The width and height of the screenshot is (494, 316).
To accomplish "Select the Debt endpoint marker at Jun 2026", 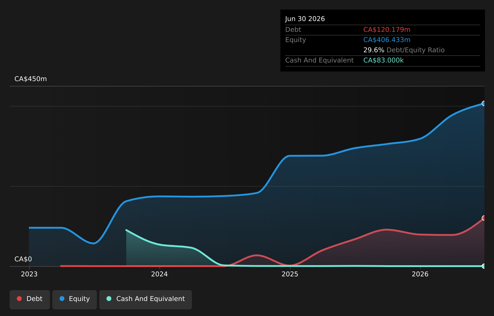I will pos(484,218).
